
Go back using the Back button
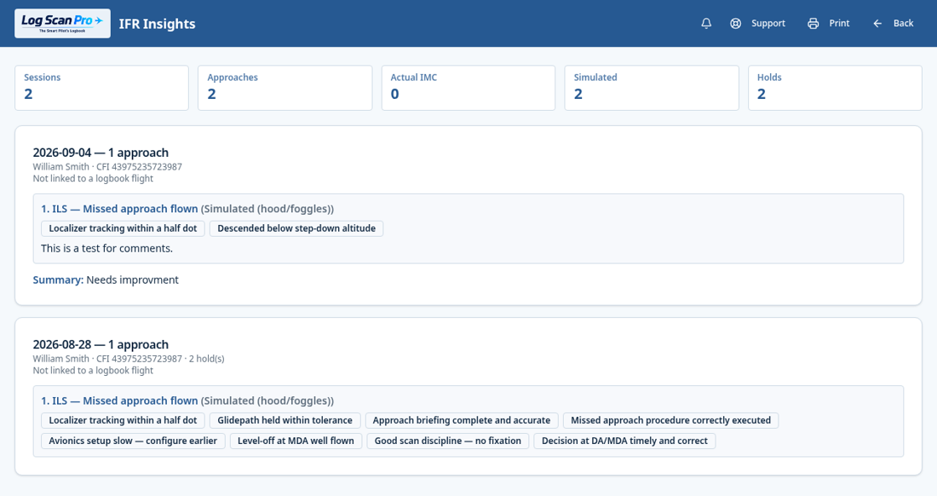(x=894, y=23)
